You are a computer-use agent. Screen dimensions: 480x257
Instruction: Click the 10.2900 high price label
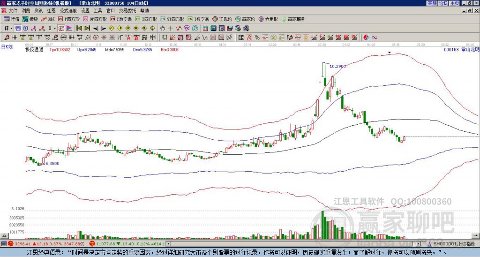[337, 66]
